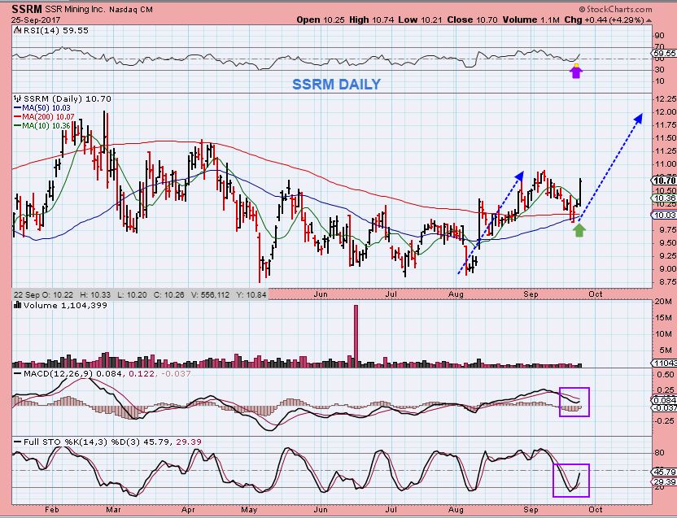The image size is (677, 518).
Task: Click the 22 Sep O: 10.22 inspector readout
Action: click(43, 295)
